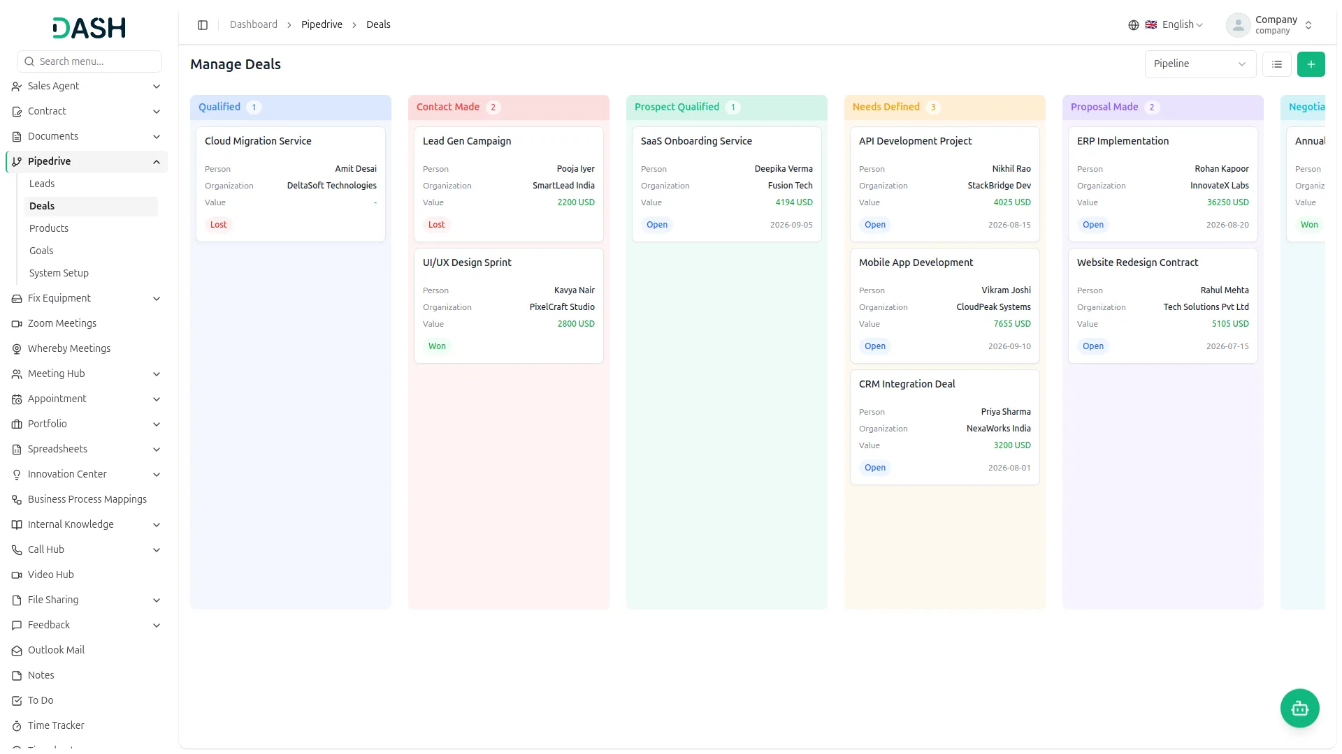The height and width of the screenshot is (754, 1342).
Task: Click the DASH logo
Action: click(89, 28)
